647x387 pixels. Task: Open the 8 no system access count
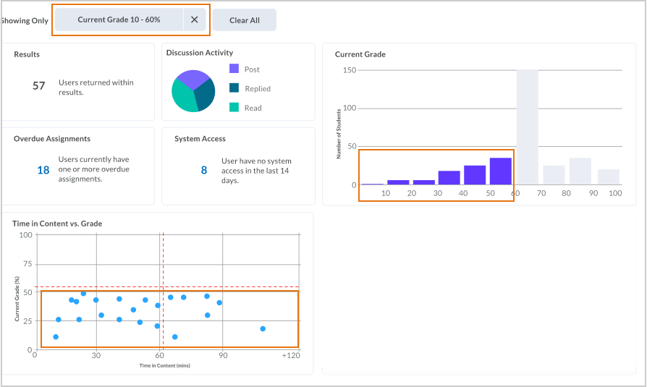[x=204, y=170]
